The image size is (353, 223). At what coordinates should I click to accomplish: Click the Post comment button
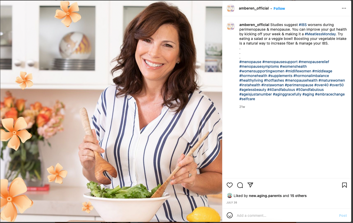click(x=343, y=216)
